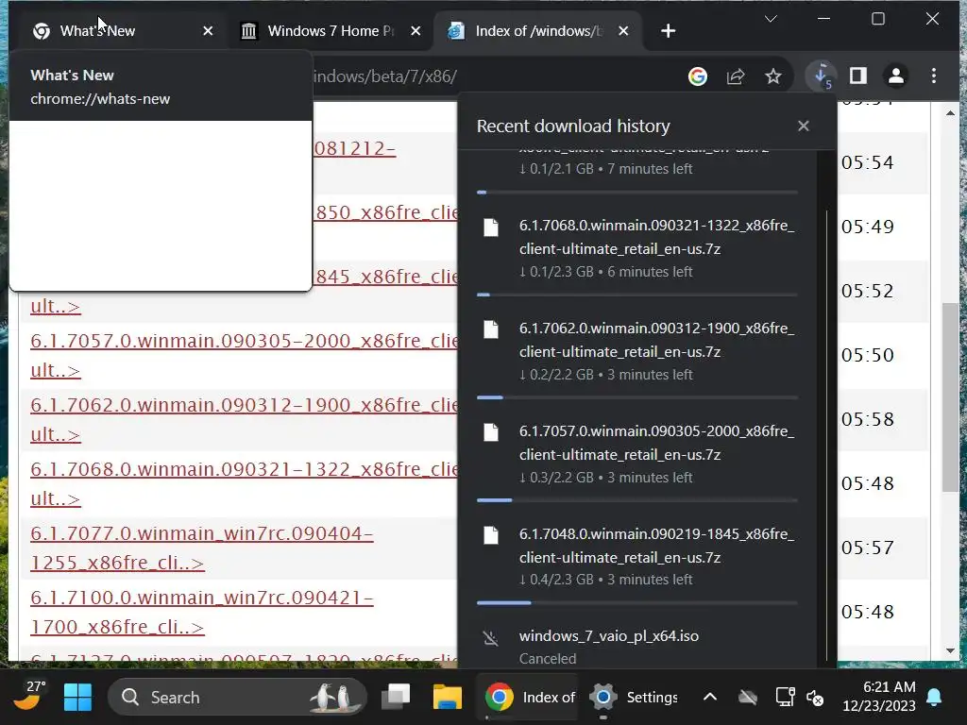Click file icon of 6.1.7062.0 download
Screen dimensions: 967x725
tap(491, 329)
